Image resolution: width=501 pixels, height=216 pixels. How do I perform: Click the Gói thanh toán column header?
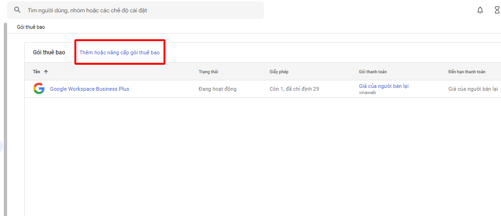pos(373,72)
